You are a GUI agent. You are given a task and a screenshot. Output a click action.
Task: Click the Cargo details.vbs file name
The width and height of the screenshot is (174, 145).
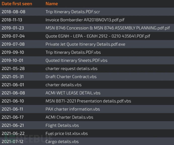point(62,141)
